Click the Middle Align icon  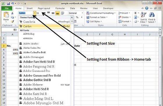(53, 13)
